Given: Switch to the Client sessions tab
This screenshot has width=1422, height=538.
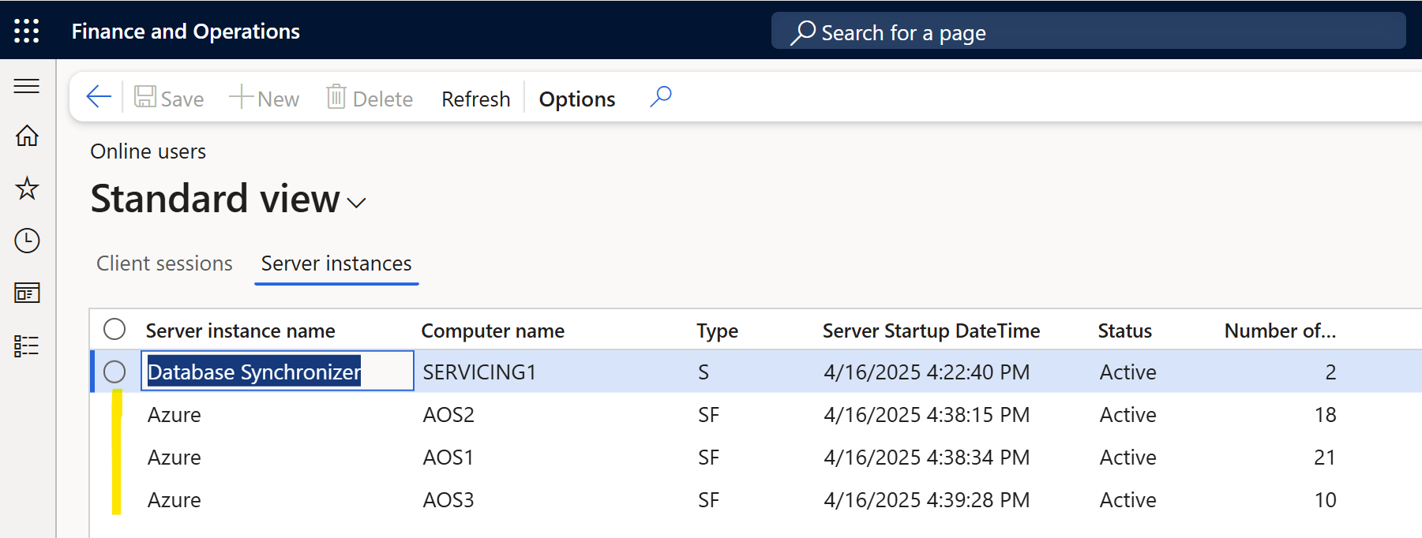Looking at the screenshot, I should [164, 263].
